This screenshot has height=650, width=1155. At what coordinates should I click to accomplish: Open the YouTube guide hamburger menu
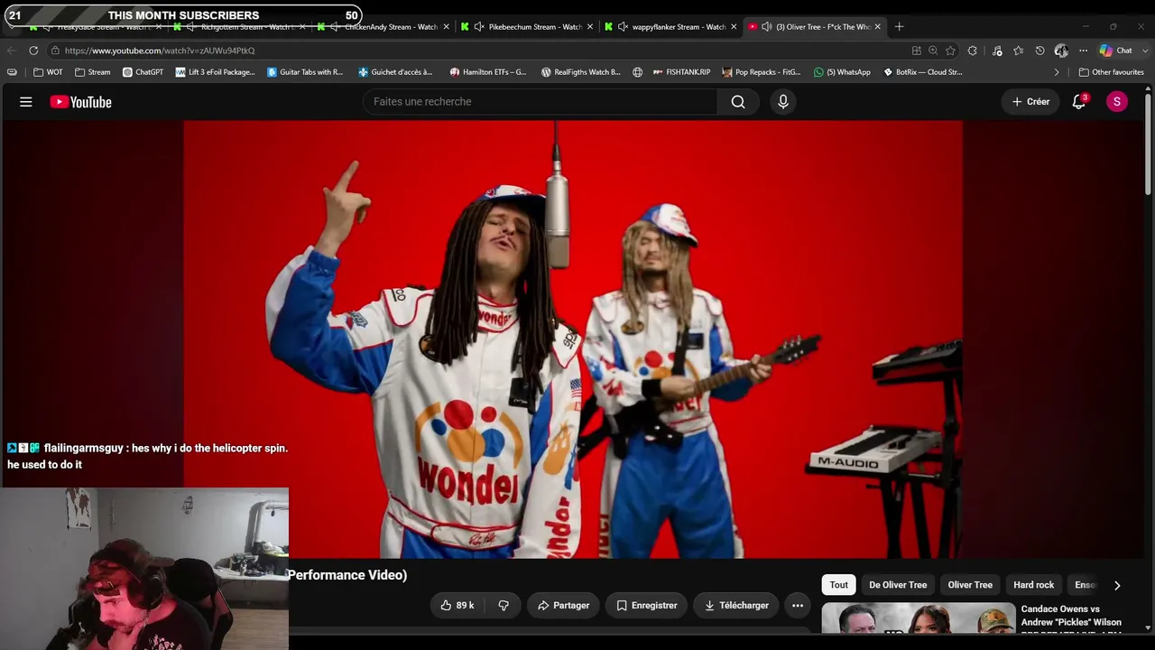pos(26,102)
